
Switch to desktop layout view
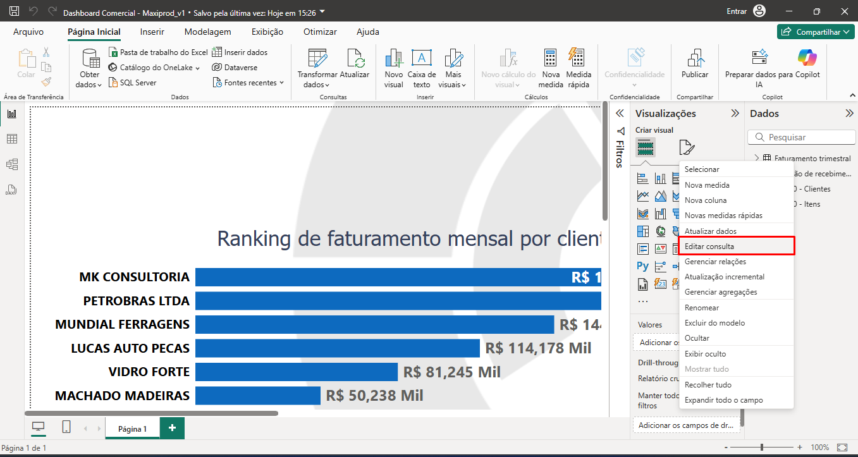click(39, 427)
